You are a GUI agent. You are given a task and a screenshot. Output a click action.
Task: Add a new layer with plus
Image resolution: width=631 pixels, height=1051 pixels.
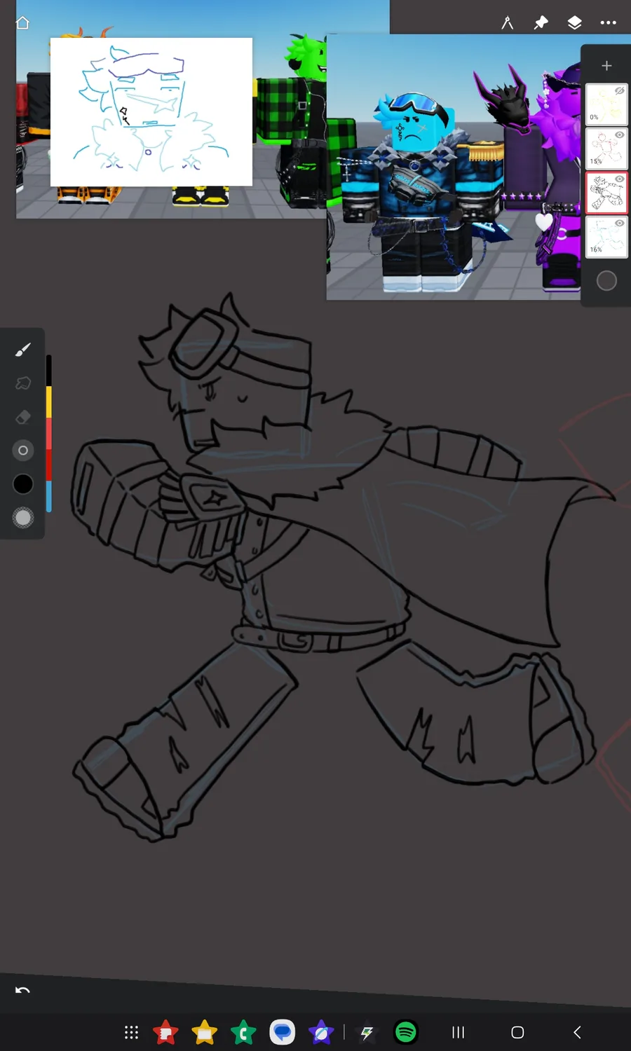(607, 66)
